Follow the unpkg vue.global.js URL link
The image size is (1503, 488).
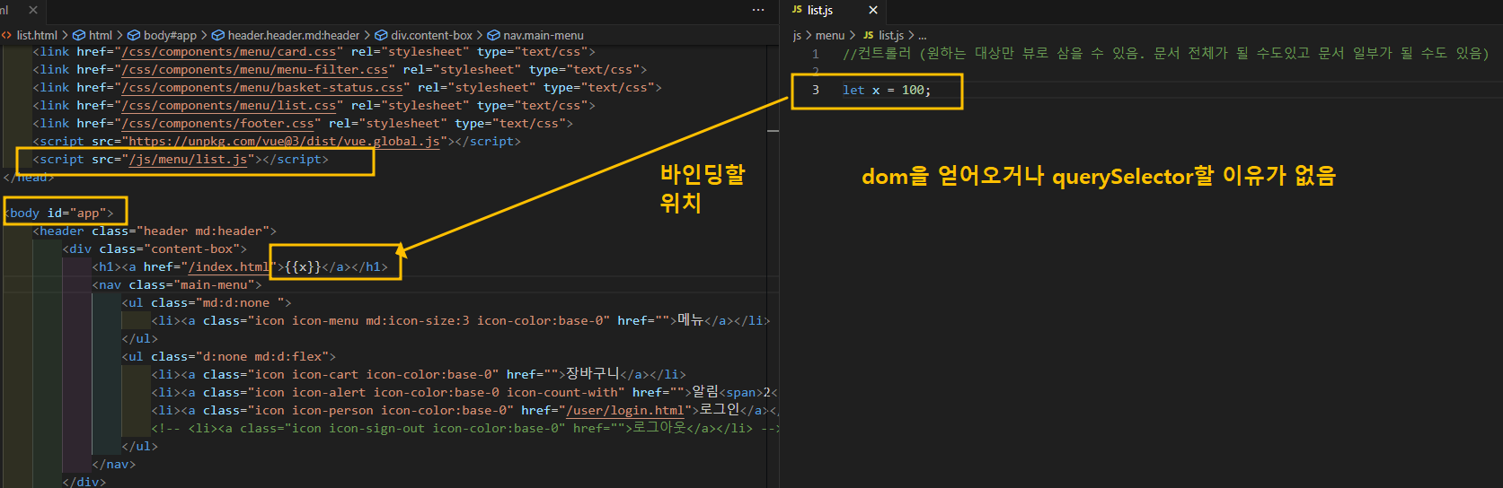click(x=284, y=142)
